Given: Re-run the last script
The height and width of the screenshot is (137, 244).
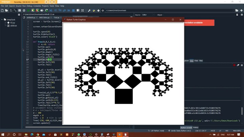Looking at the screenshot, I should point(46,10).
